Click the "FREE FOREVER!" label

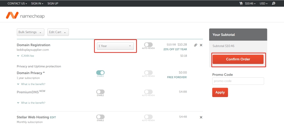click(177, 77)
